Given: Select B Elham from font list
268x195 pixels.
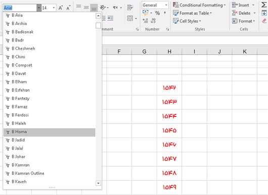Looking at the screenshot, I should coord(49,82).
